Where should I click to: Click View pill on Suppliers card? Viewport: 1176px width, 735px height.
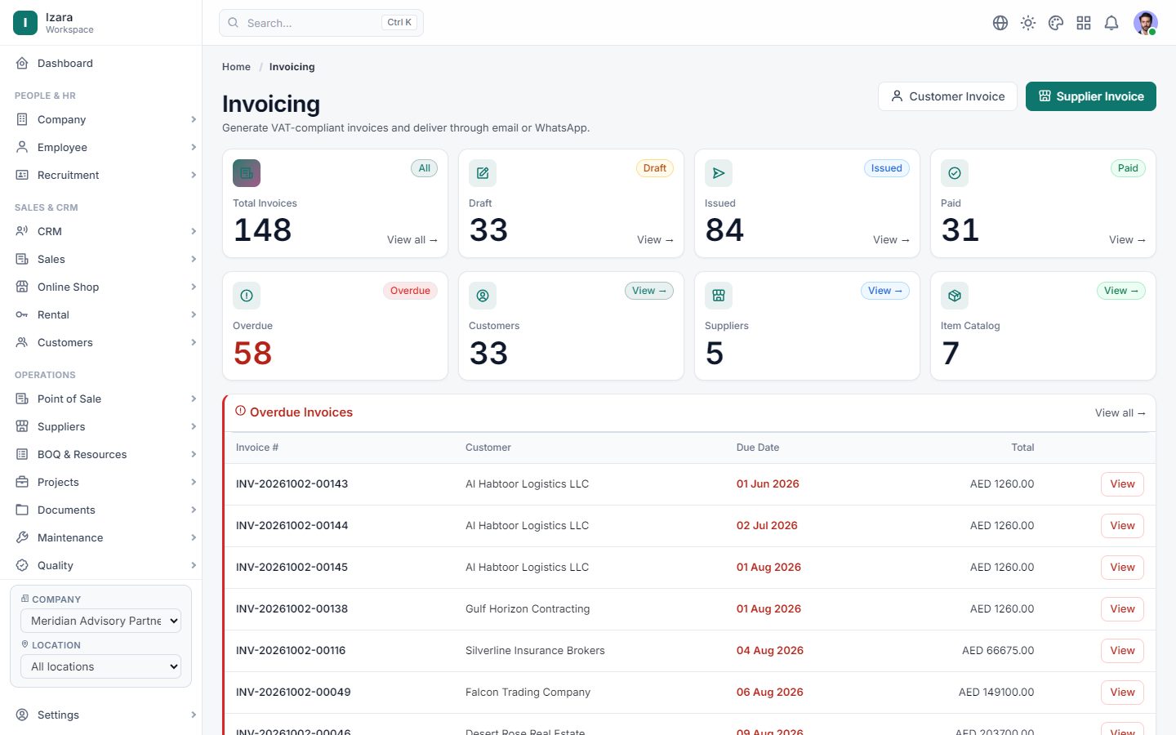coord(884,291)
